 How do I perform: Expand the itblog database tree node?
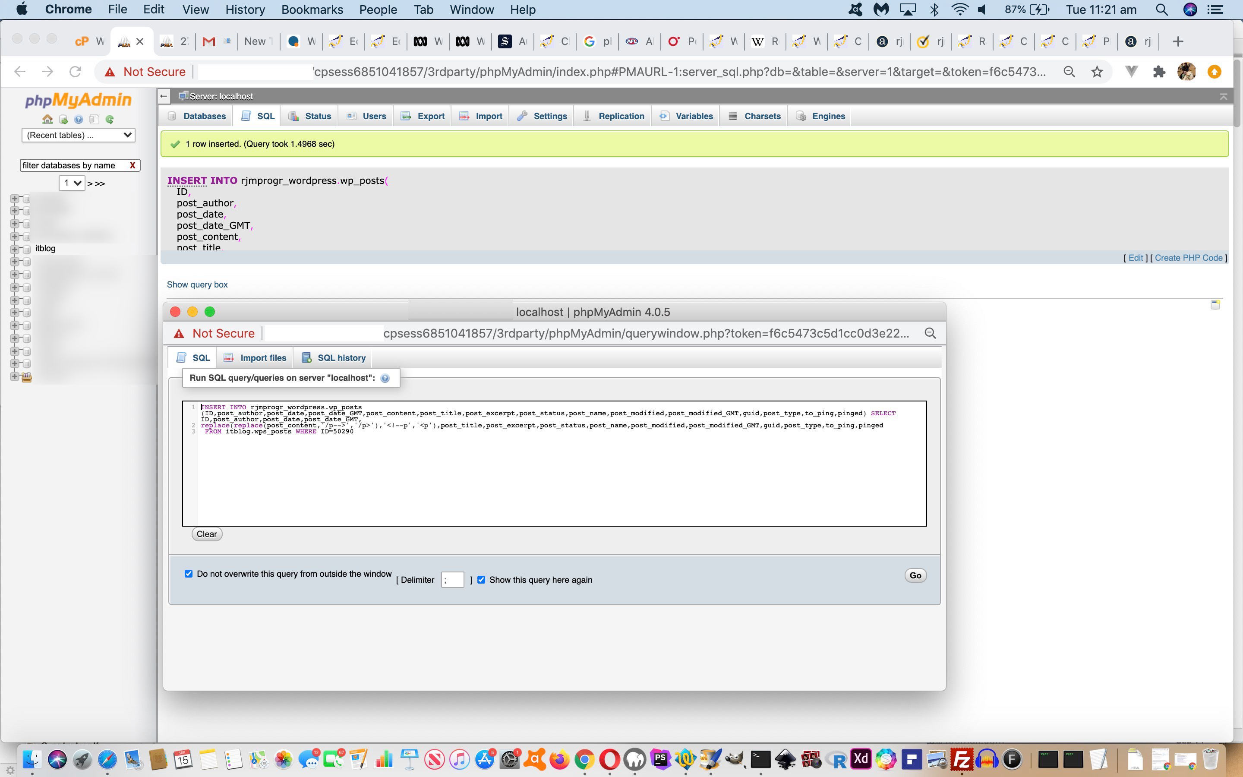point(14,249)
